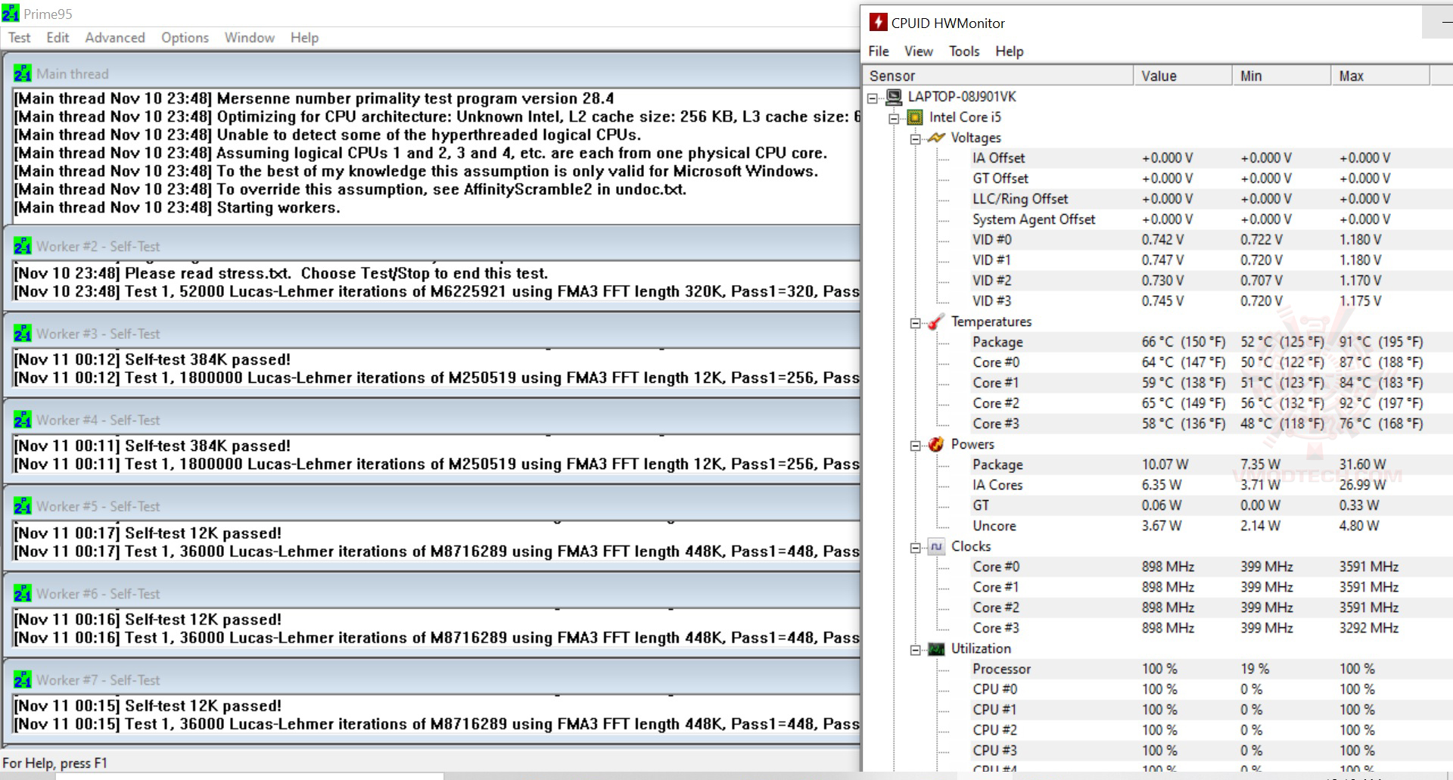The image size is (1453, 780).
Task: Click the Utilization category icon
Action: click(936, 649)
